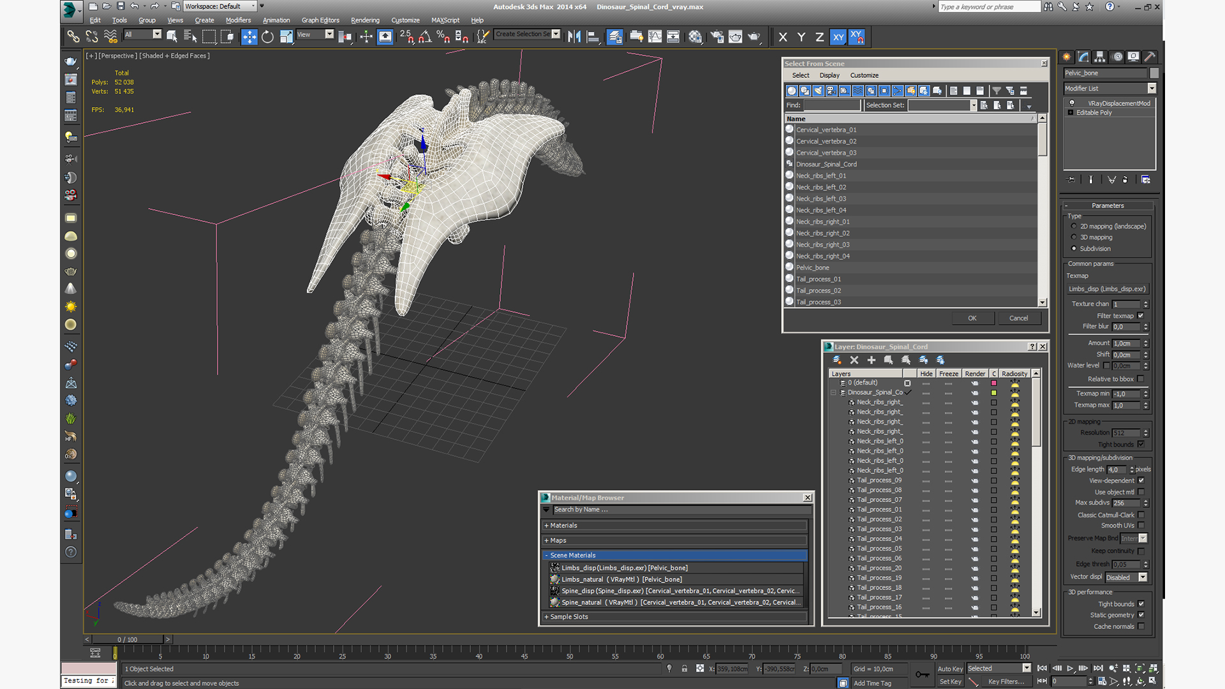Activate the Select and Link tool
Viewport: 1225px width, 689px height.
(x=73, y=37)
